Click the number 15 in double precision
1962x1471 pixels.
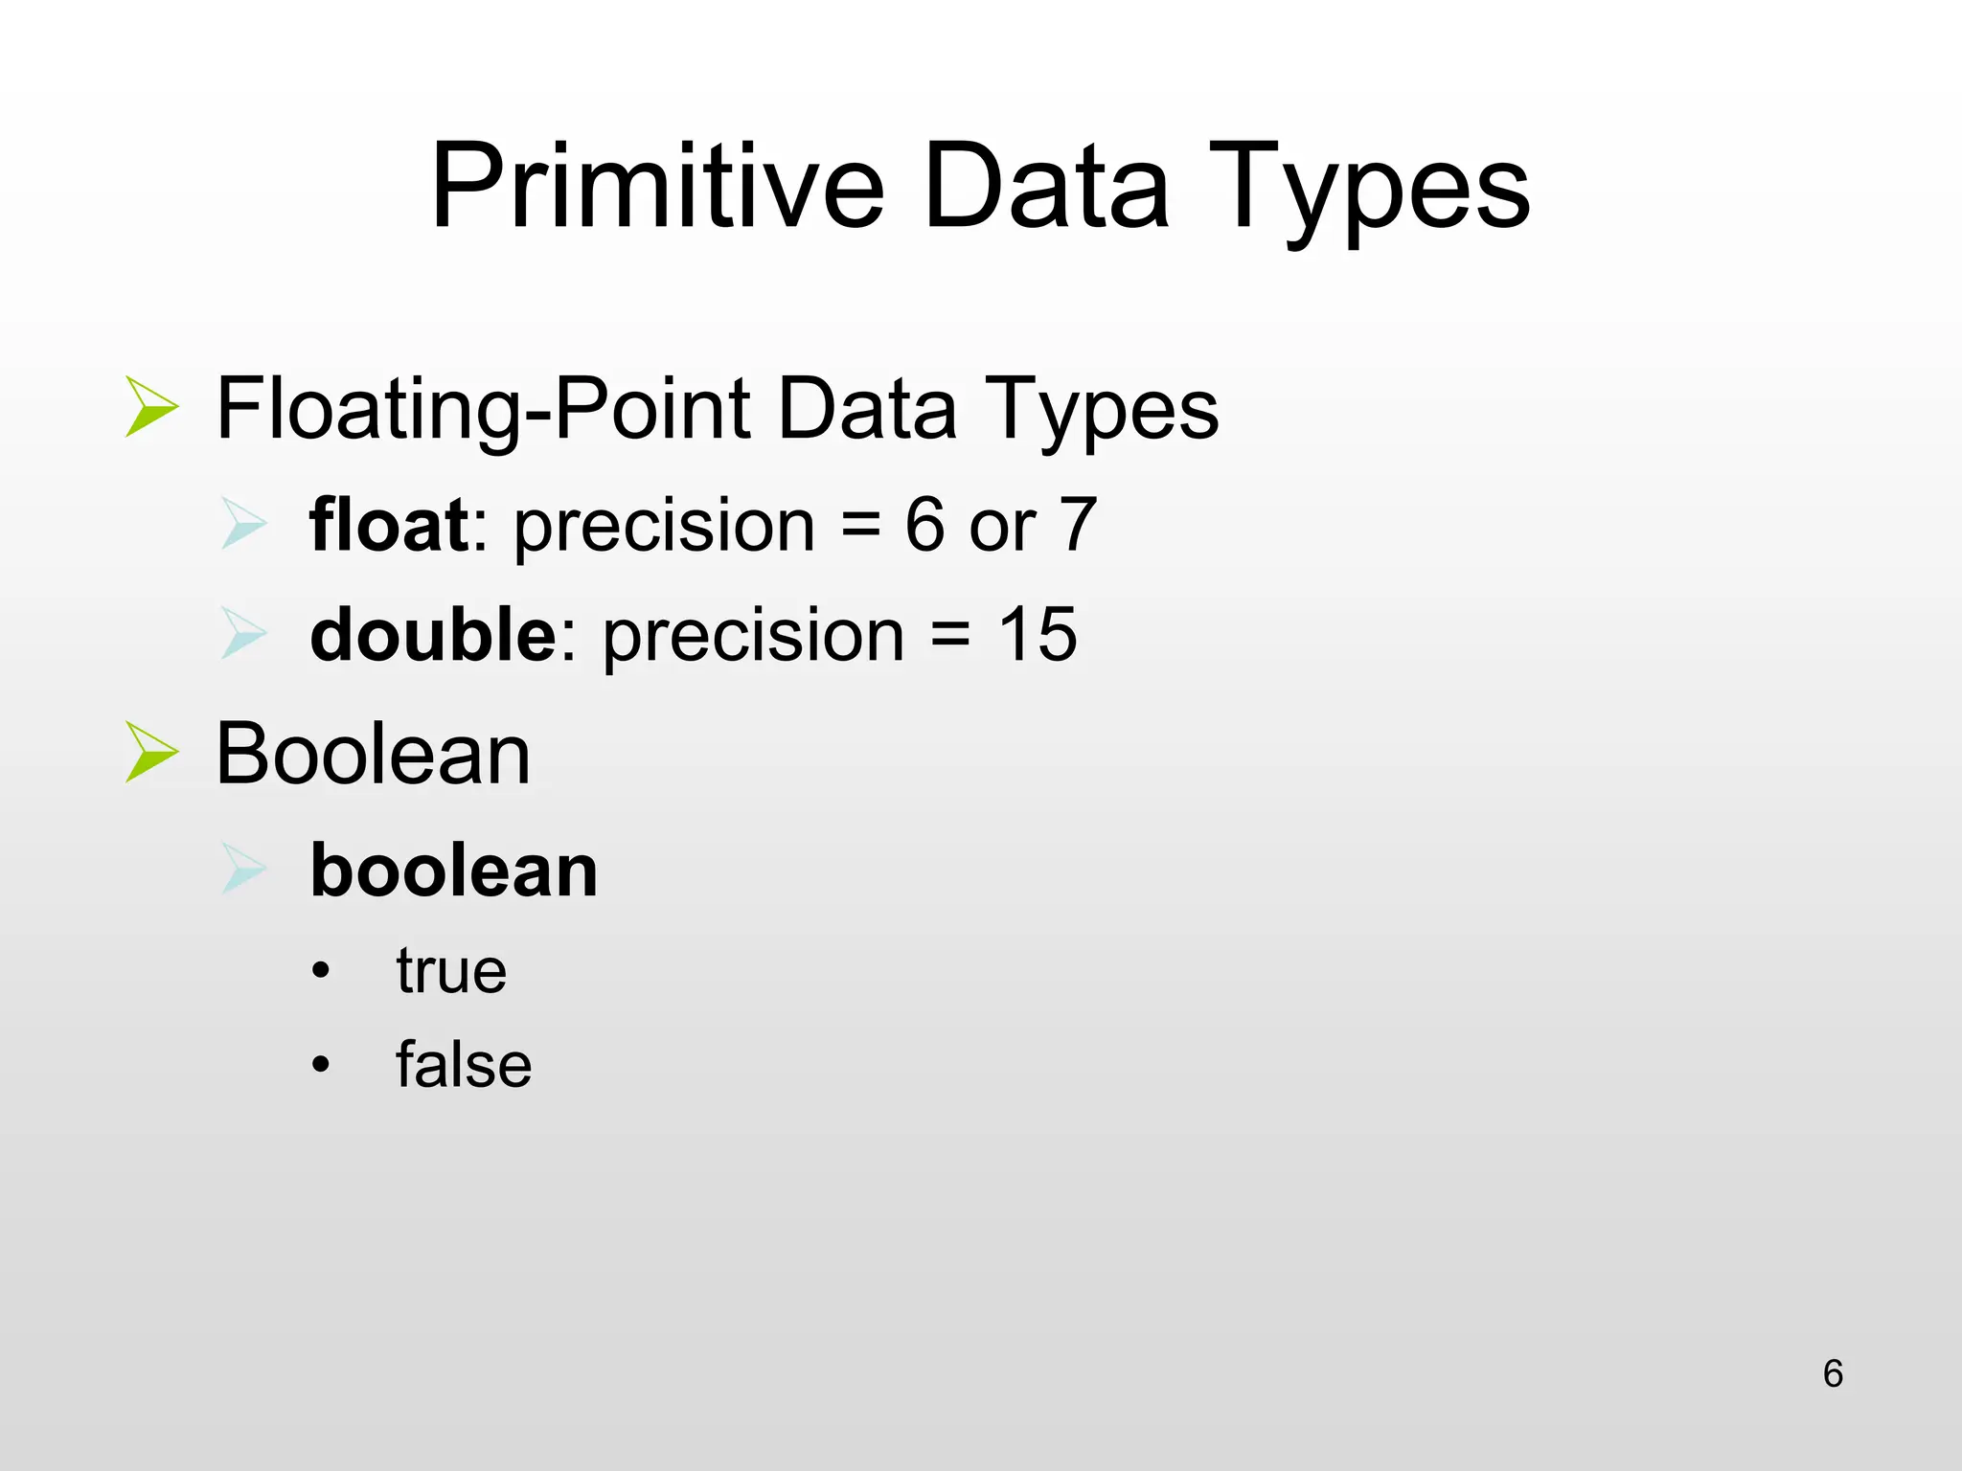pyautogui.click(x=1038, y=634)
